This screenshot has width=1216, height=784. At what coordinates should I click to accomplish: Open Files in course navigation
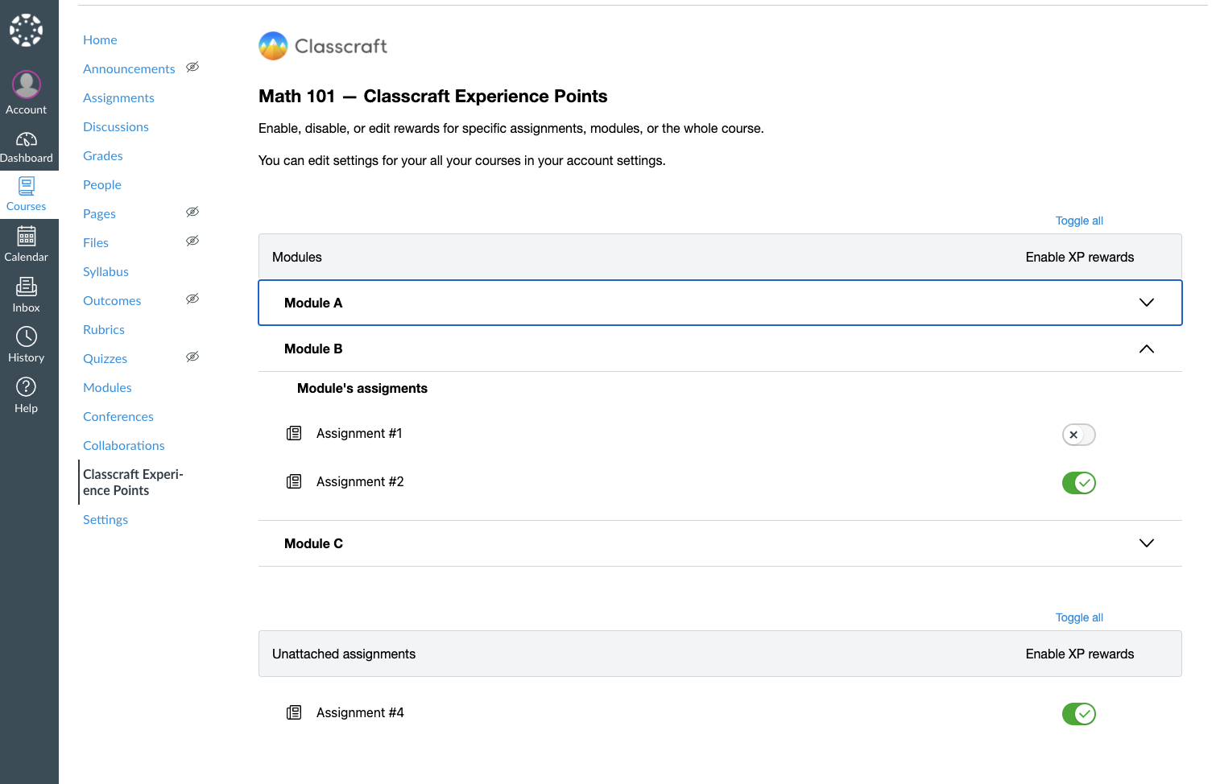[96, 242]
